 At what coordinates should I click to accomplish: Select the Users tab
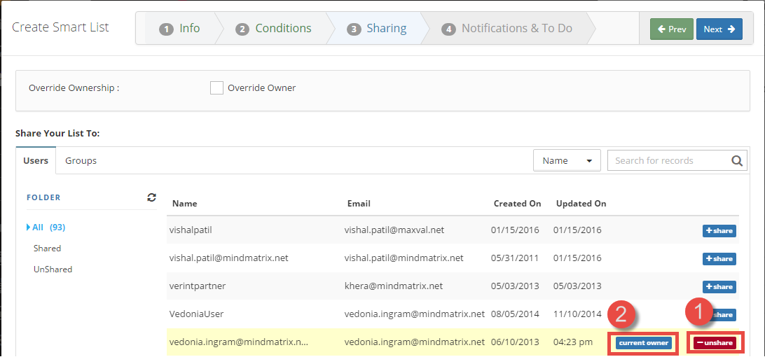pos(36,161)
